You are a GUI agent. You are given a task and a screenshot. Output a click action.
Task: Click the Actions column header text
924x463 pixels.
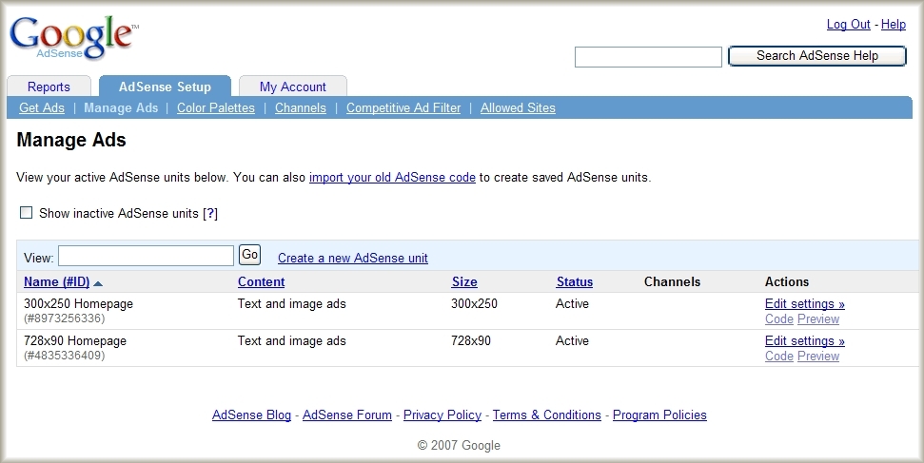click(x=787, y=281)
